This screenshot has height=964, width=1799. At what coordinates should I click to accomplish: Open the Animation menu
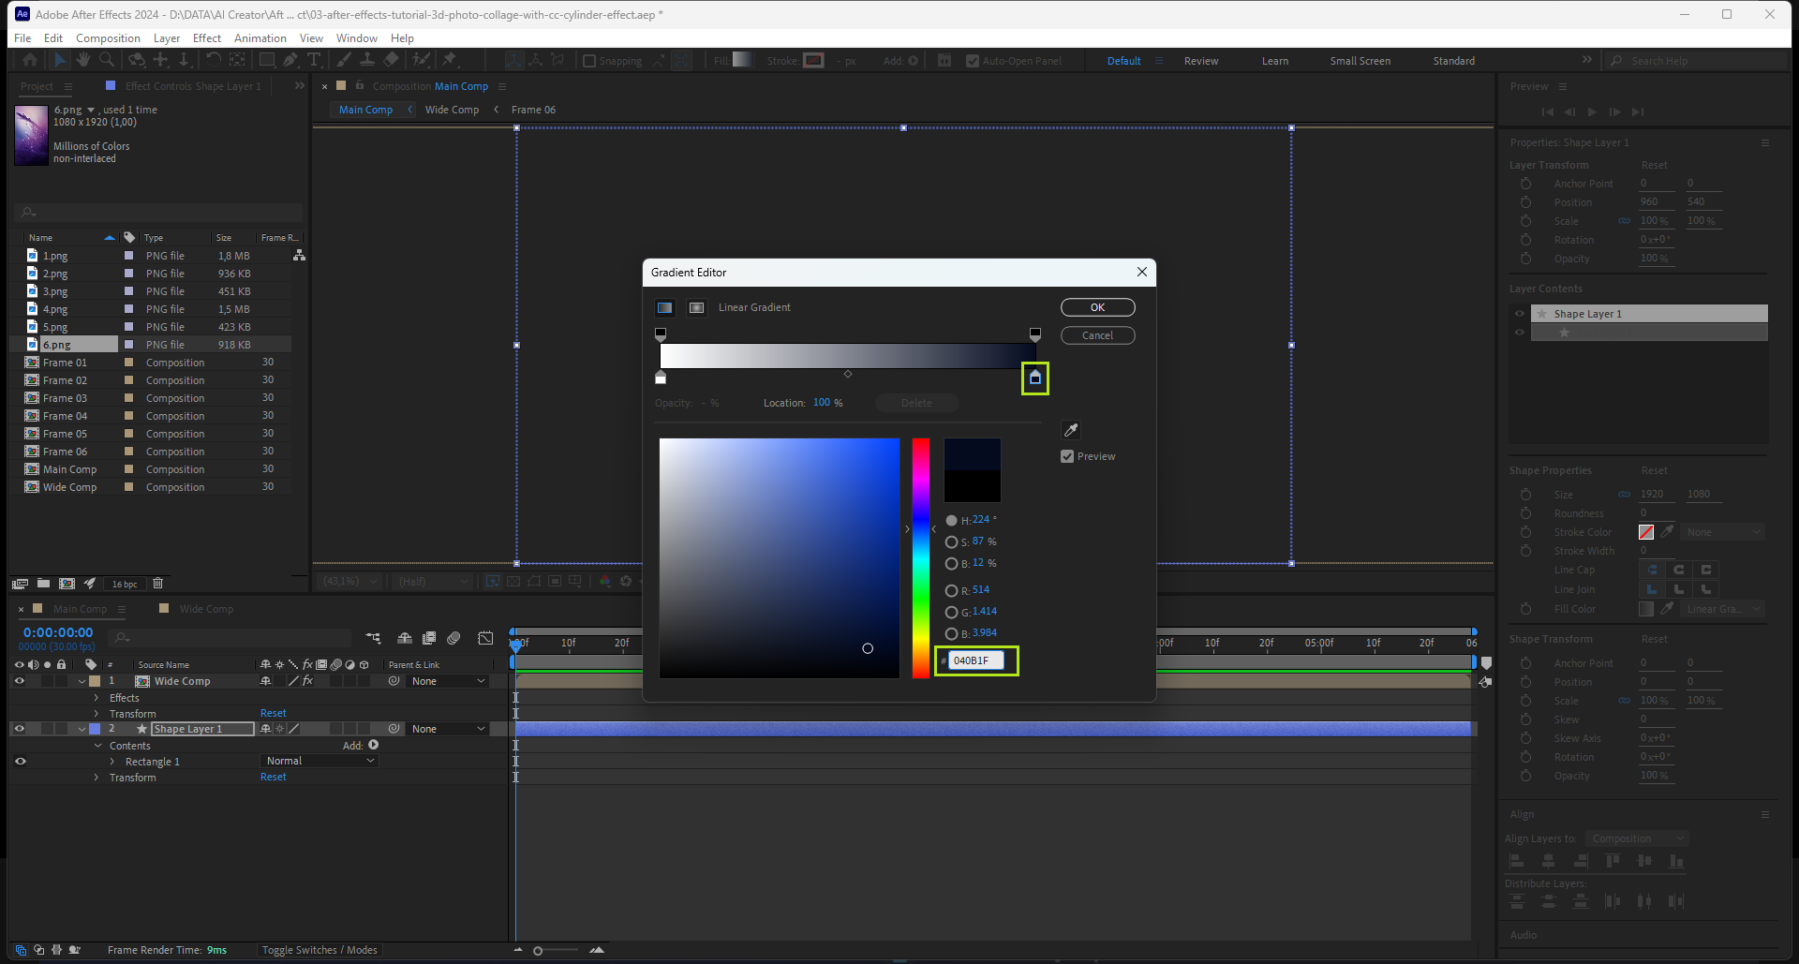(260, 38)
